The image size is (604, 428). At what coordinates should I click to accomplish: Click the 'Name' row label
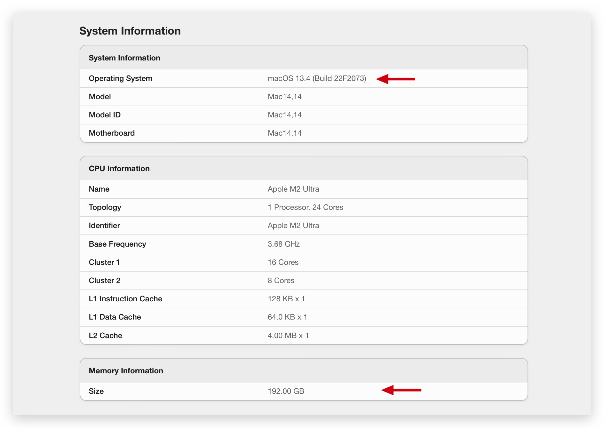point(99,189)
